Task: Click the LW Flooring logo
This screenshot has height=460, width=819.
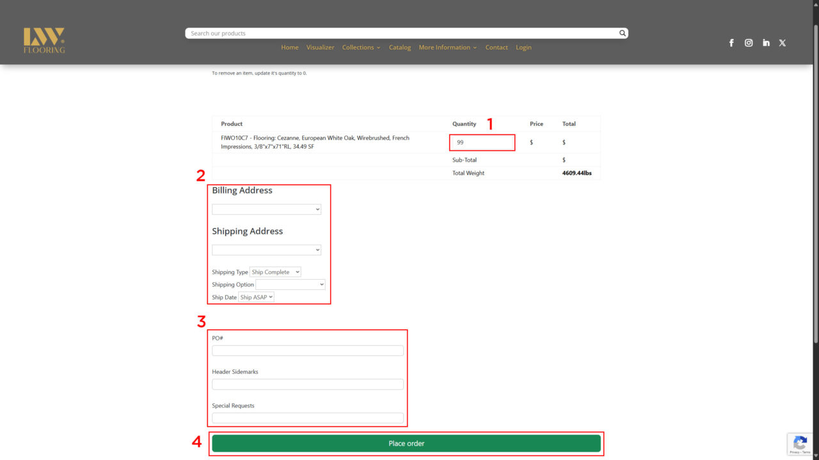Action: click(44, 40)
